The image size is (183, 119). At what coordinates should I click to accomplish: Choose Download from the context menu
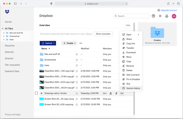pos(131,52)
